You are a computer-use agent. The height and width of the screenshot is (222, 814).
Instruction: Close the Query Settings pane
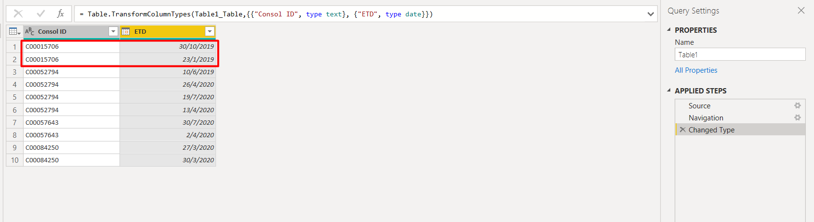[801, 10]
